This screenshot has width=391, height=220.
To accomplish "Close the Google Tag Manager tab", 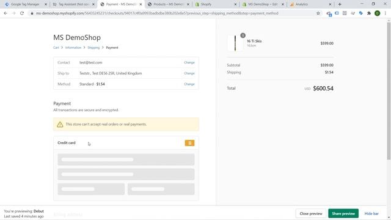I will click(46, 4).
